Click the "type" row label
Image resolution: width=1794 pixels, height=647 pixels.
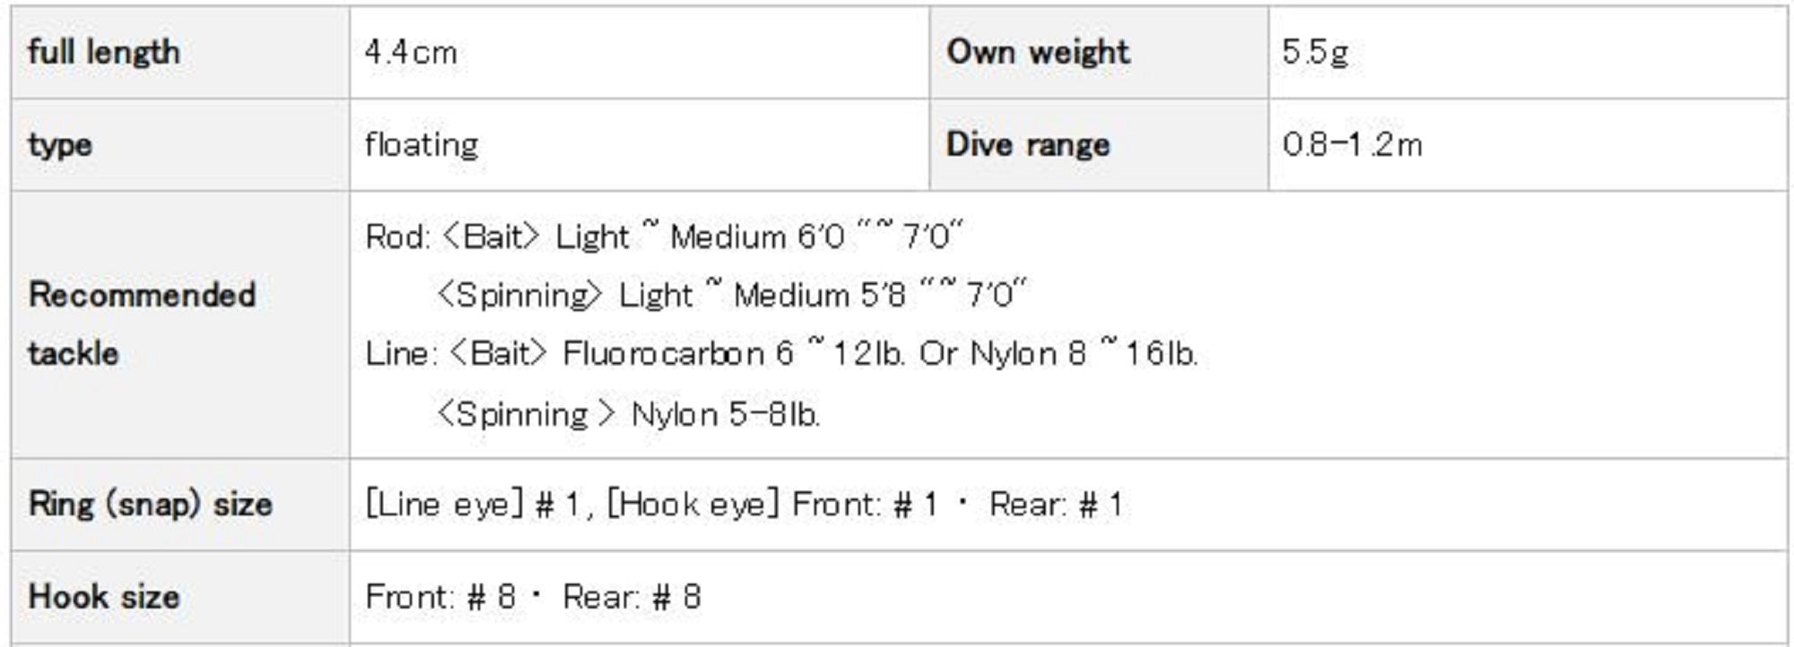[x=59, y=144]
